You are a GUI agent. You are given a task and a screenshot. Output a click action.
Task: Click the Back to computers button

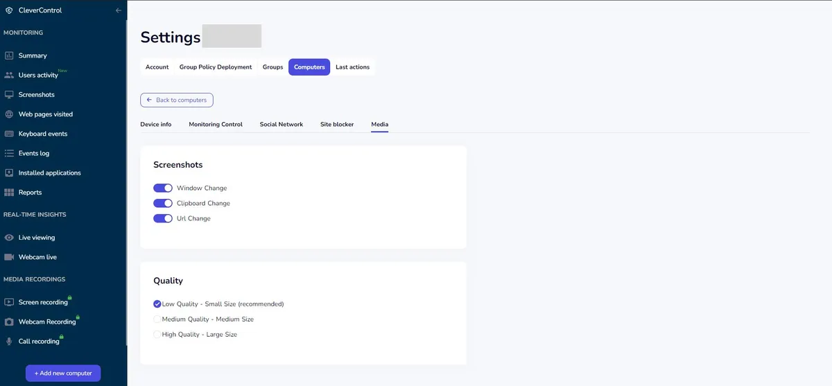177,100
